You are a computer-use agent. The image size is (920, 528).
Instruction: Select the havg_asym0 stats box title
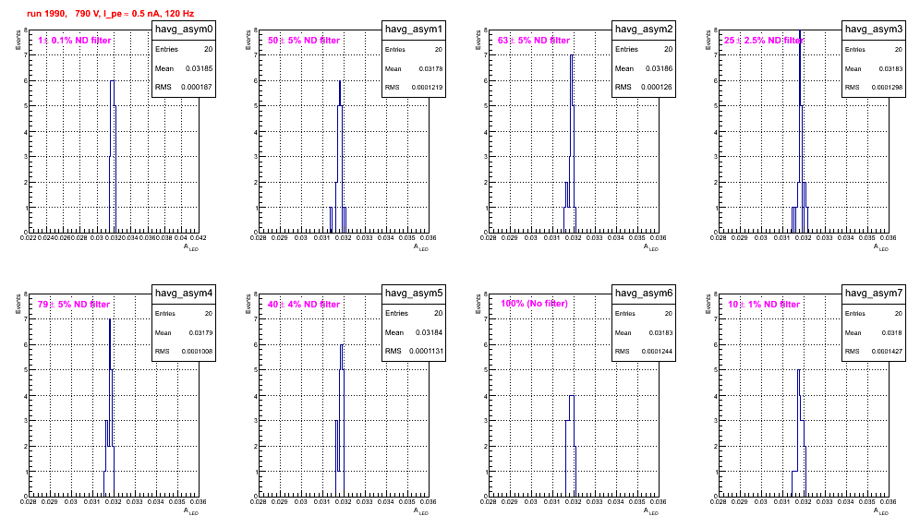click(184, 30)
